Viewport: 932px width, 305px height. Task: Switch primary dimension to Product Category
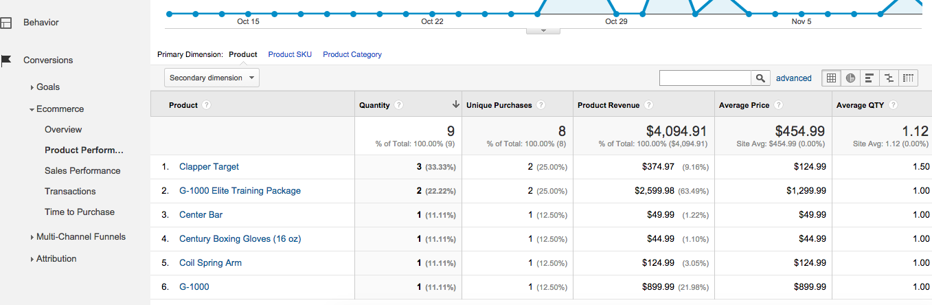coord(352,54)
